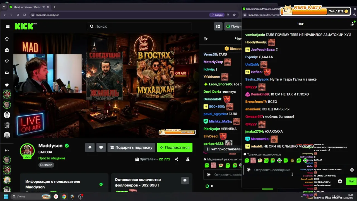Select the Maddyson Stream browser tab
Viewport: 357px width, 201px height.
[29, 7]
